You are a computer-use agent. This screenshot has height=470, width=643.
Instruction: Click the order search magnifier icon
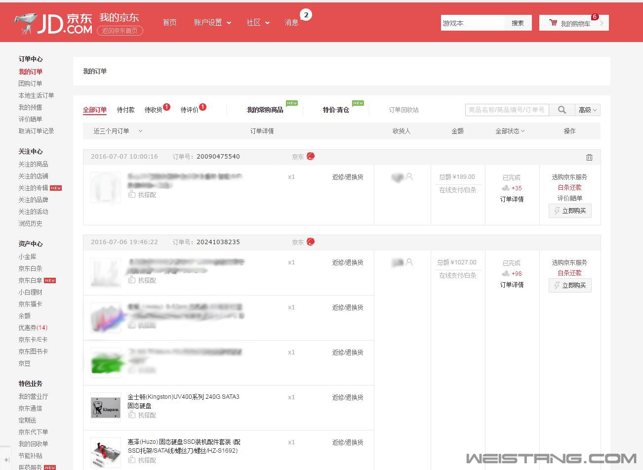(562, 110)
